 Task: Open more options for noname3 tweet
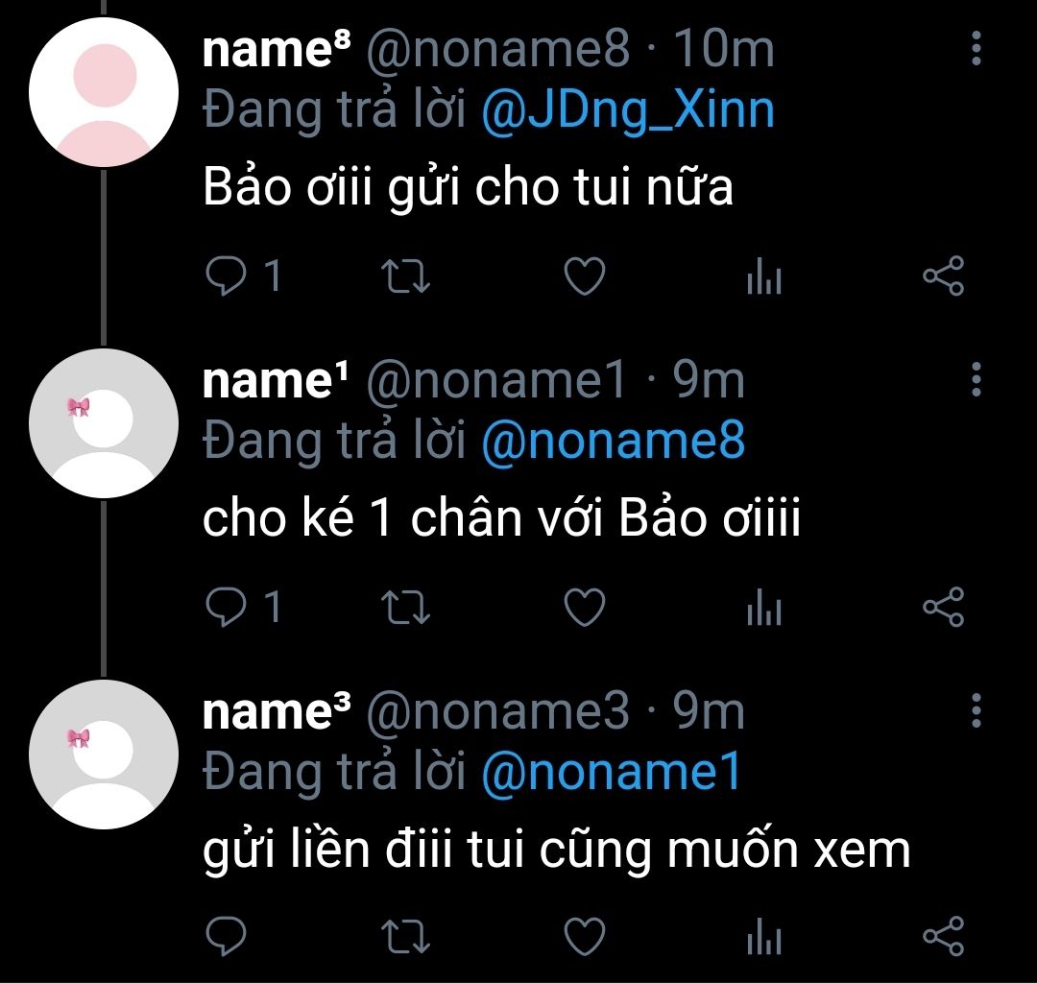(977, 709)
